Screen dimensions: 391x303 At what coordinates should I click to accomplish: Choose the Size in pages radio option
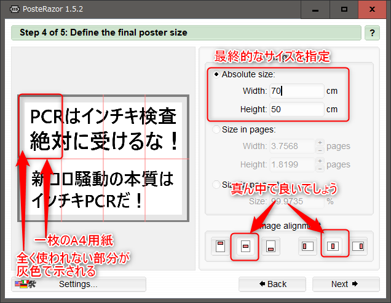216,129
